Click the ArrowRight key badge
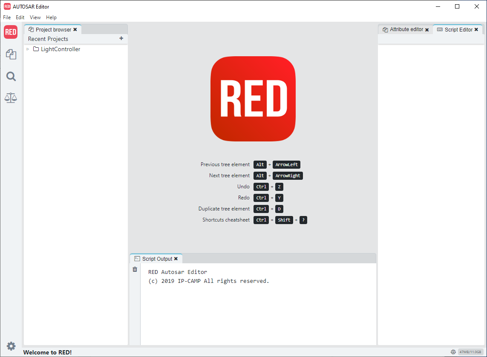This screenshot has height=357, width=487. (288, 176)
